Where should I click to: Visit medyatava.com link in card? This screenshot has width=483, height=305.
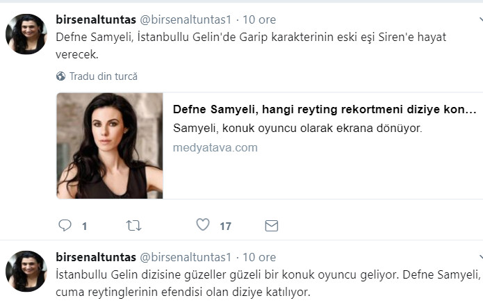pyautogui.click(x=215, y=147)
